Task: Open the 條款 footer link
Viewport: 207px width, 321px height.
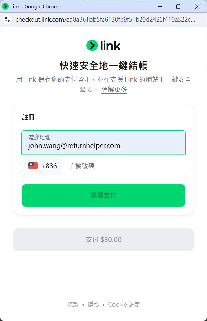Action: coord(73,304)
